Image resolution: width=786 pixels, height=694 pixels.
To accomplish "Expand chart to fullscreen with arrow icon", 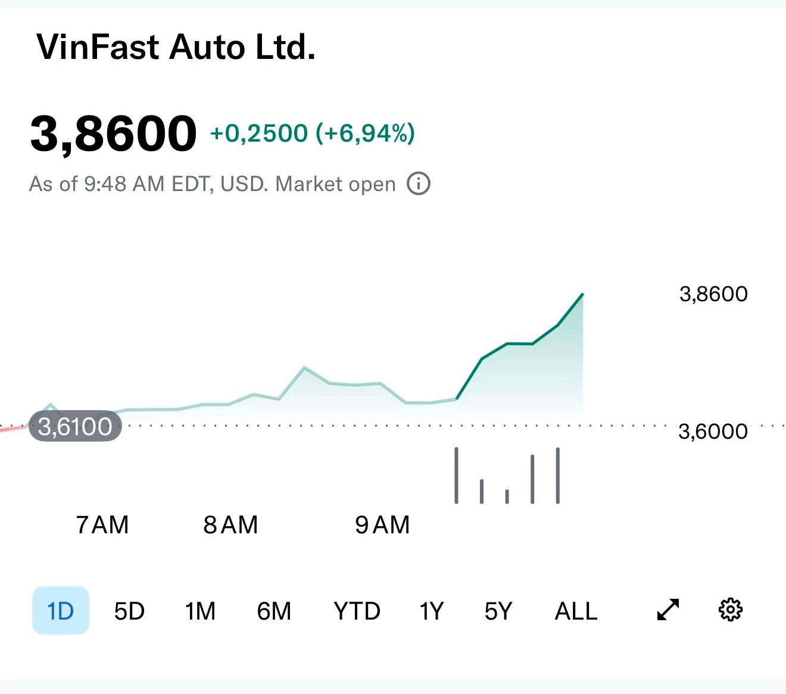I will (x=668, y=609).
